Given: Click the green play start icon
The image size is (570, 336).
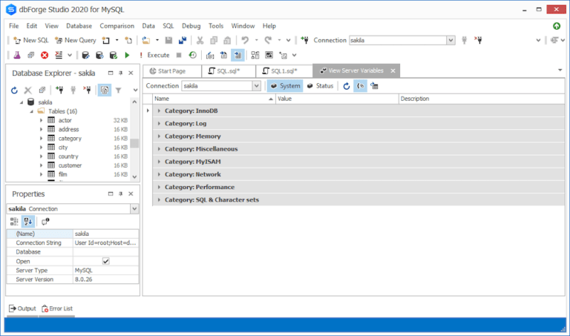Looking at the screenshot, I should tap(127, 55).
